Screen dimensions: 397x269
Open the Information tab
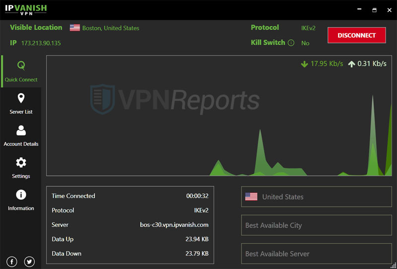(x=21, y=200)
